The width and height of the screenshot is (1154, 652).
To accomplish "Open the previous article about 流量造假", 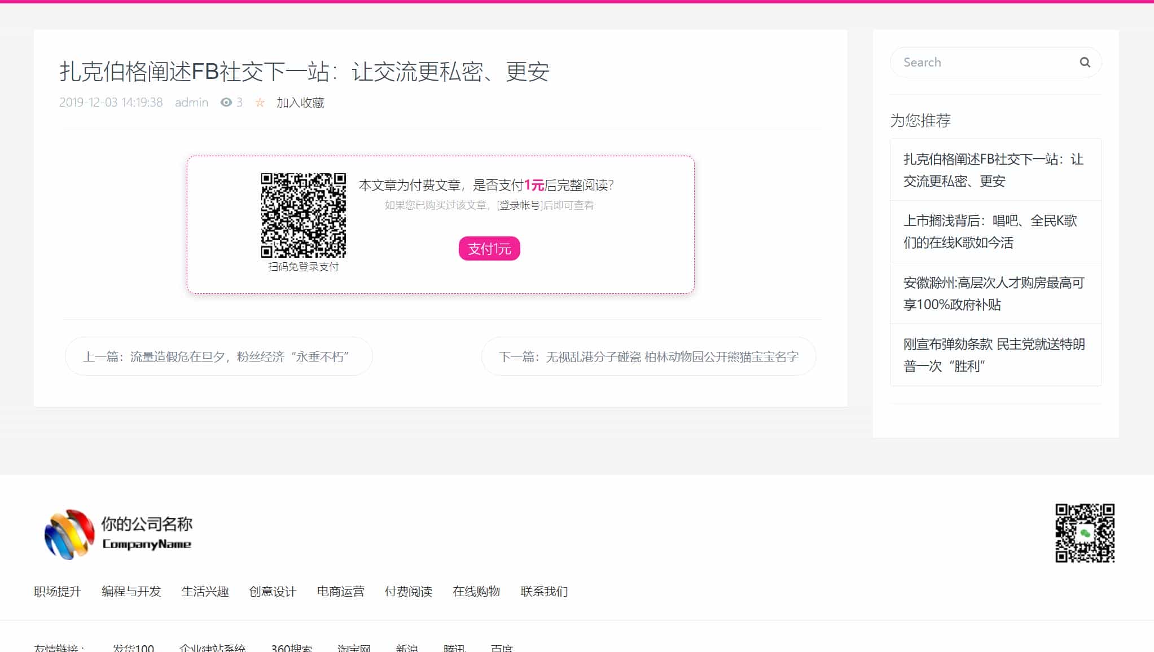I will tap(218, 356).
